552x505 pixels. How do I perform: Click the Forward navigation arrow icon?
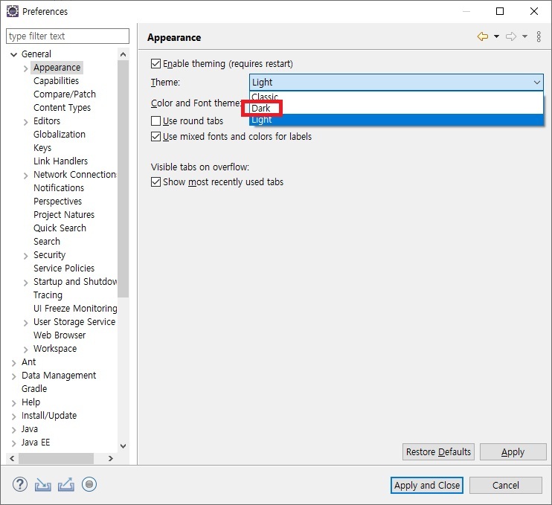(511, 36)
